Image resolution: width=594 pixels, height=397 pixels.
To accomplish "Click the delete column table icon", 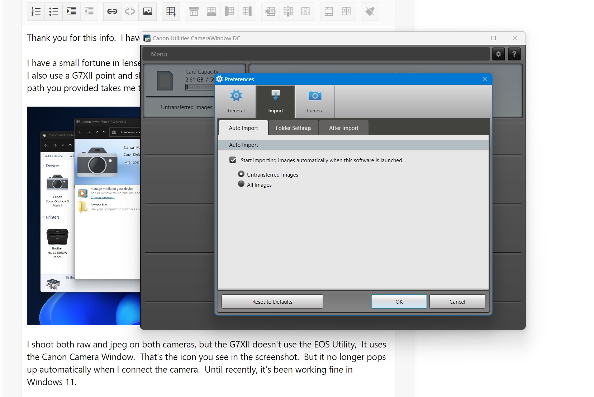I will click(288, 11).
